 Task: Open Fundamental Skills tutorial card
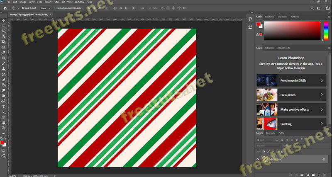tap(291, 80)
